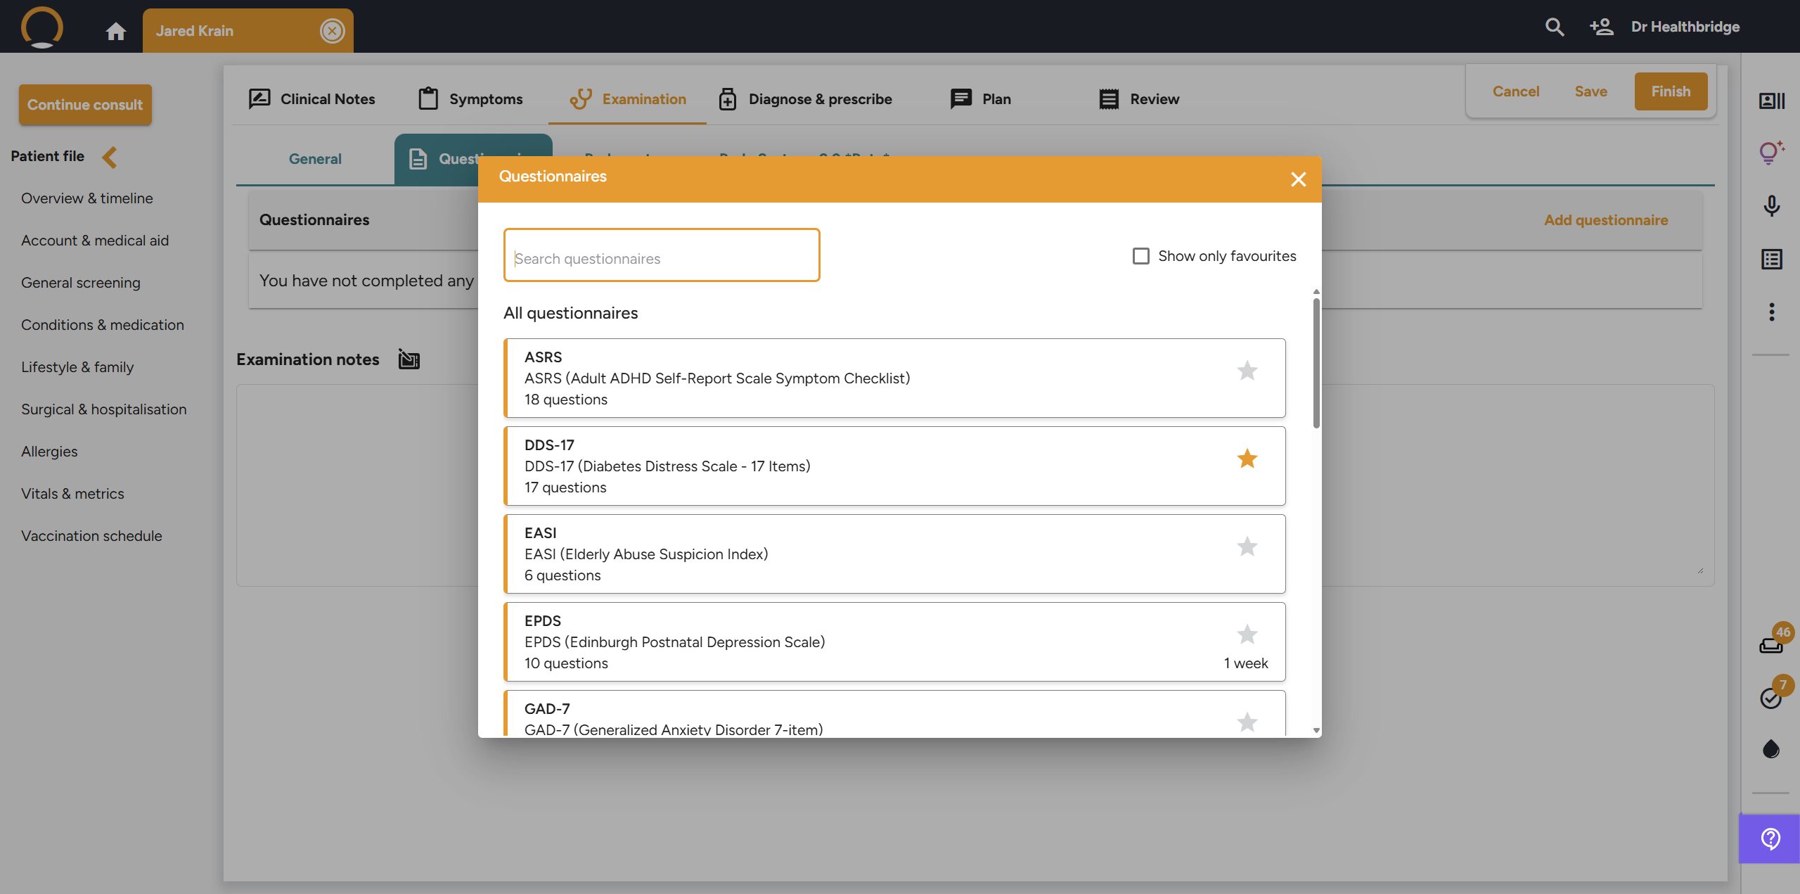
Task: Unfavourite the DDS-17 questionnaire star
Action: 1247,459
